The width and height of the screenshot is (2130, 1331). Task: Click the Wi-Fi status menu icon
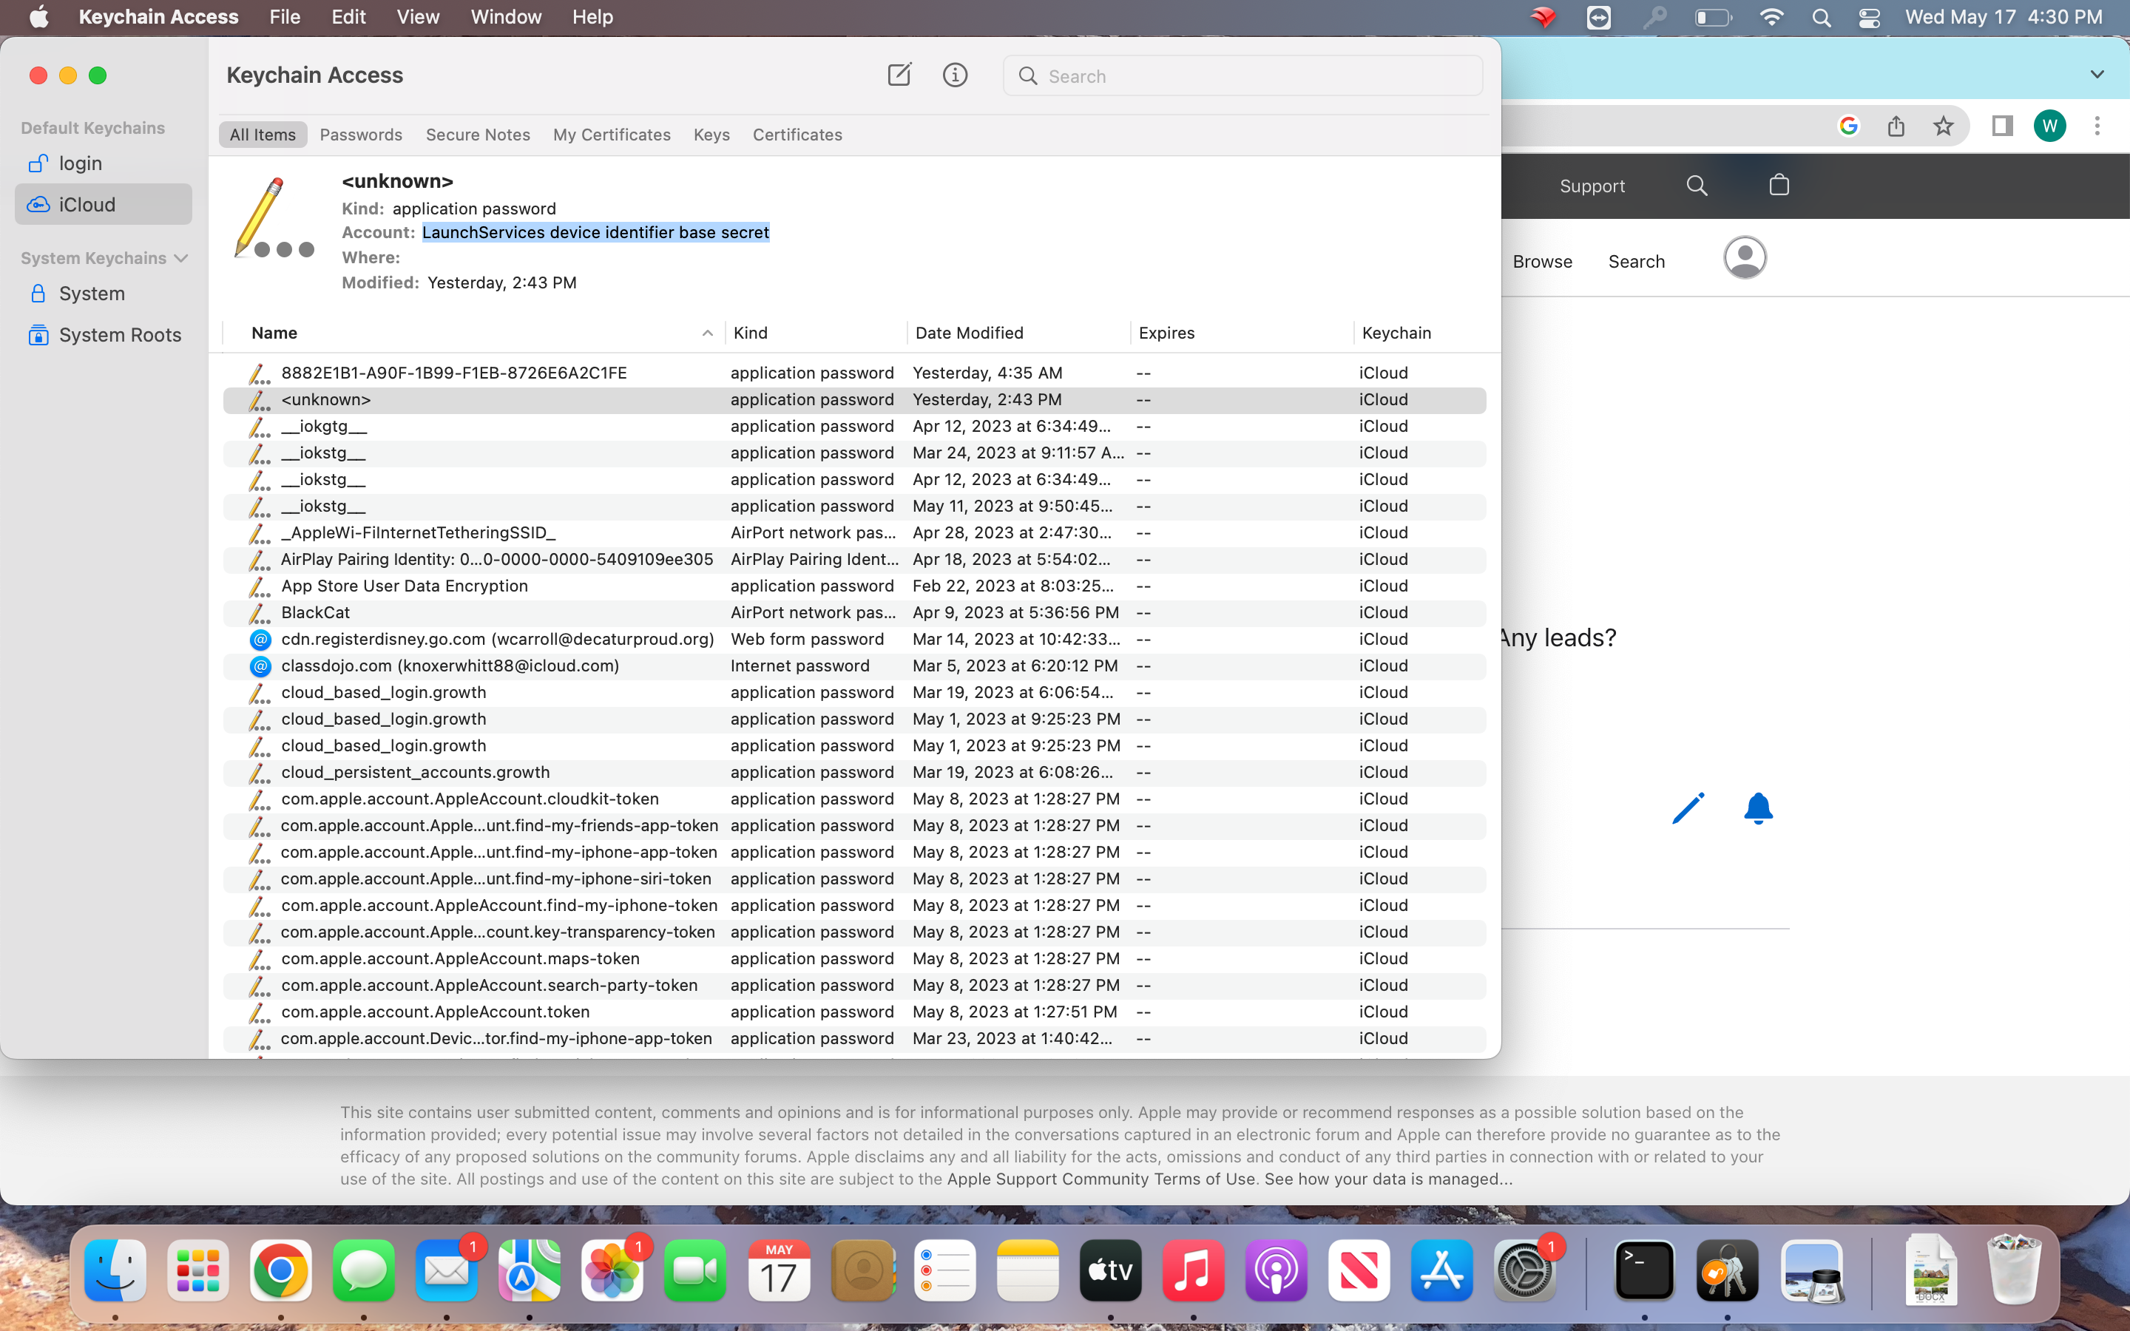pos(1772,17)
